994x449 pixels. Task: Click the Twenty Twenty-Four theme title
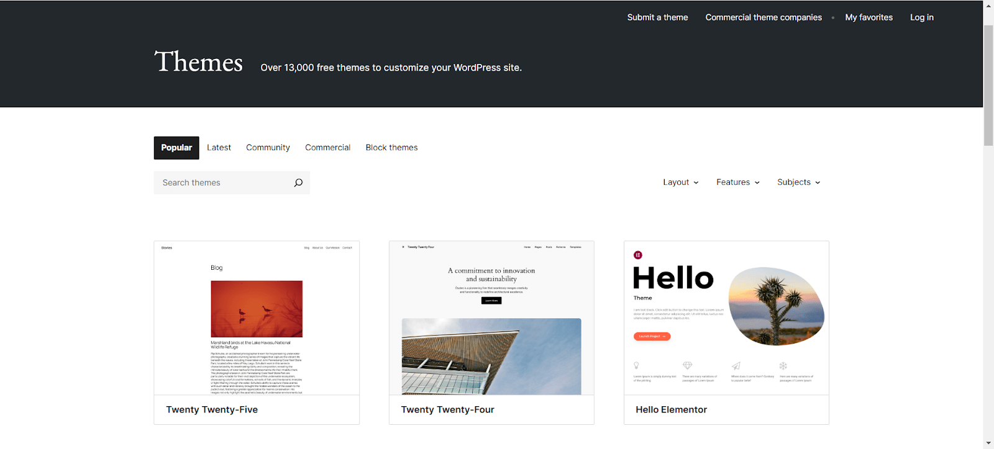click(447, 410)
